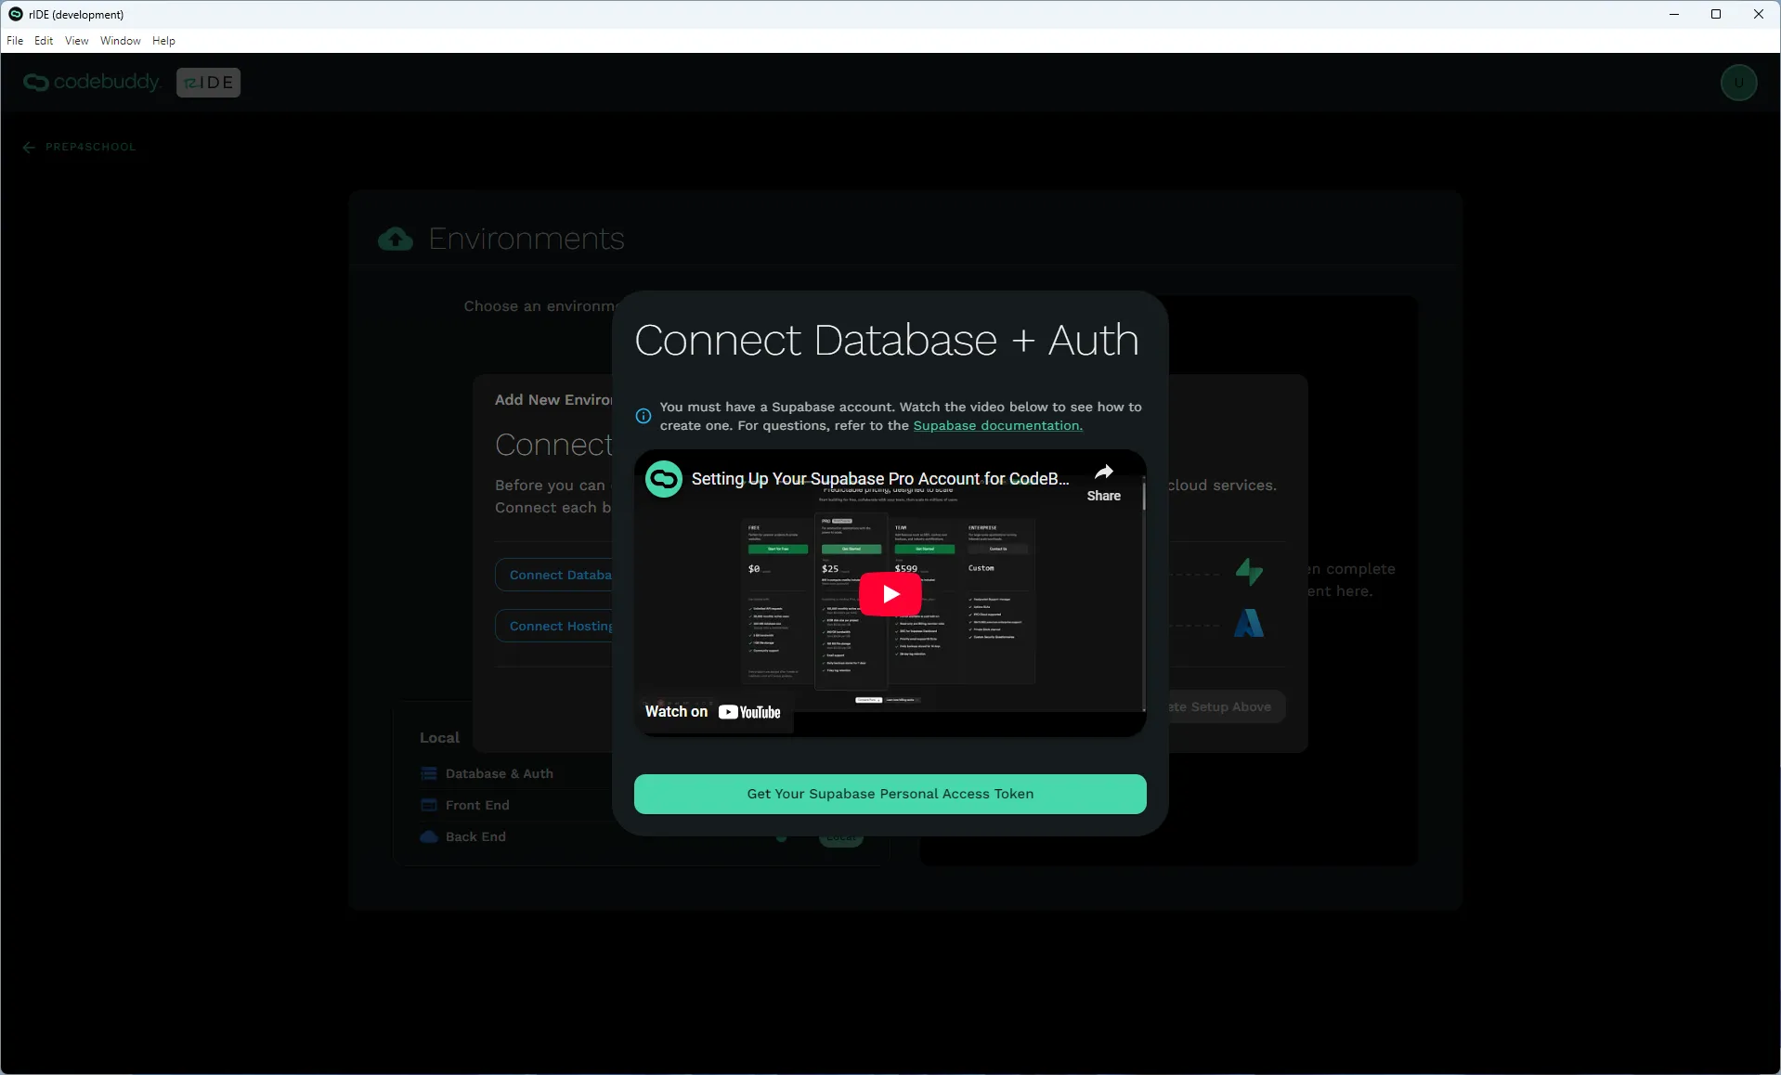Click the 'Local' environment heading
The width and height of the screenshot is (1781, 1075).
(439, 738)
